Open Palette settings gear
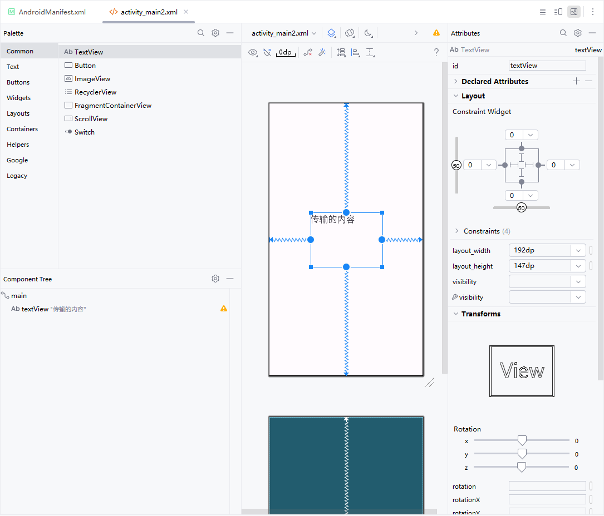 215,33
